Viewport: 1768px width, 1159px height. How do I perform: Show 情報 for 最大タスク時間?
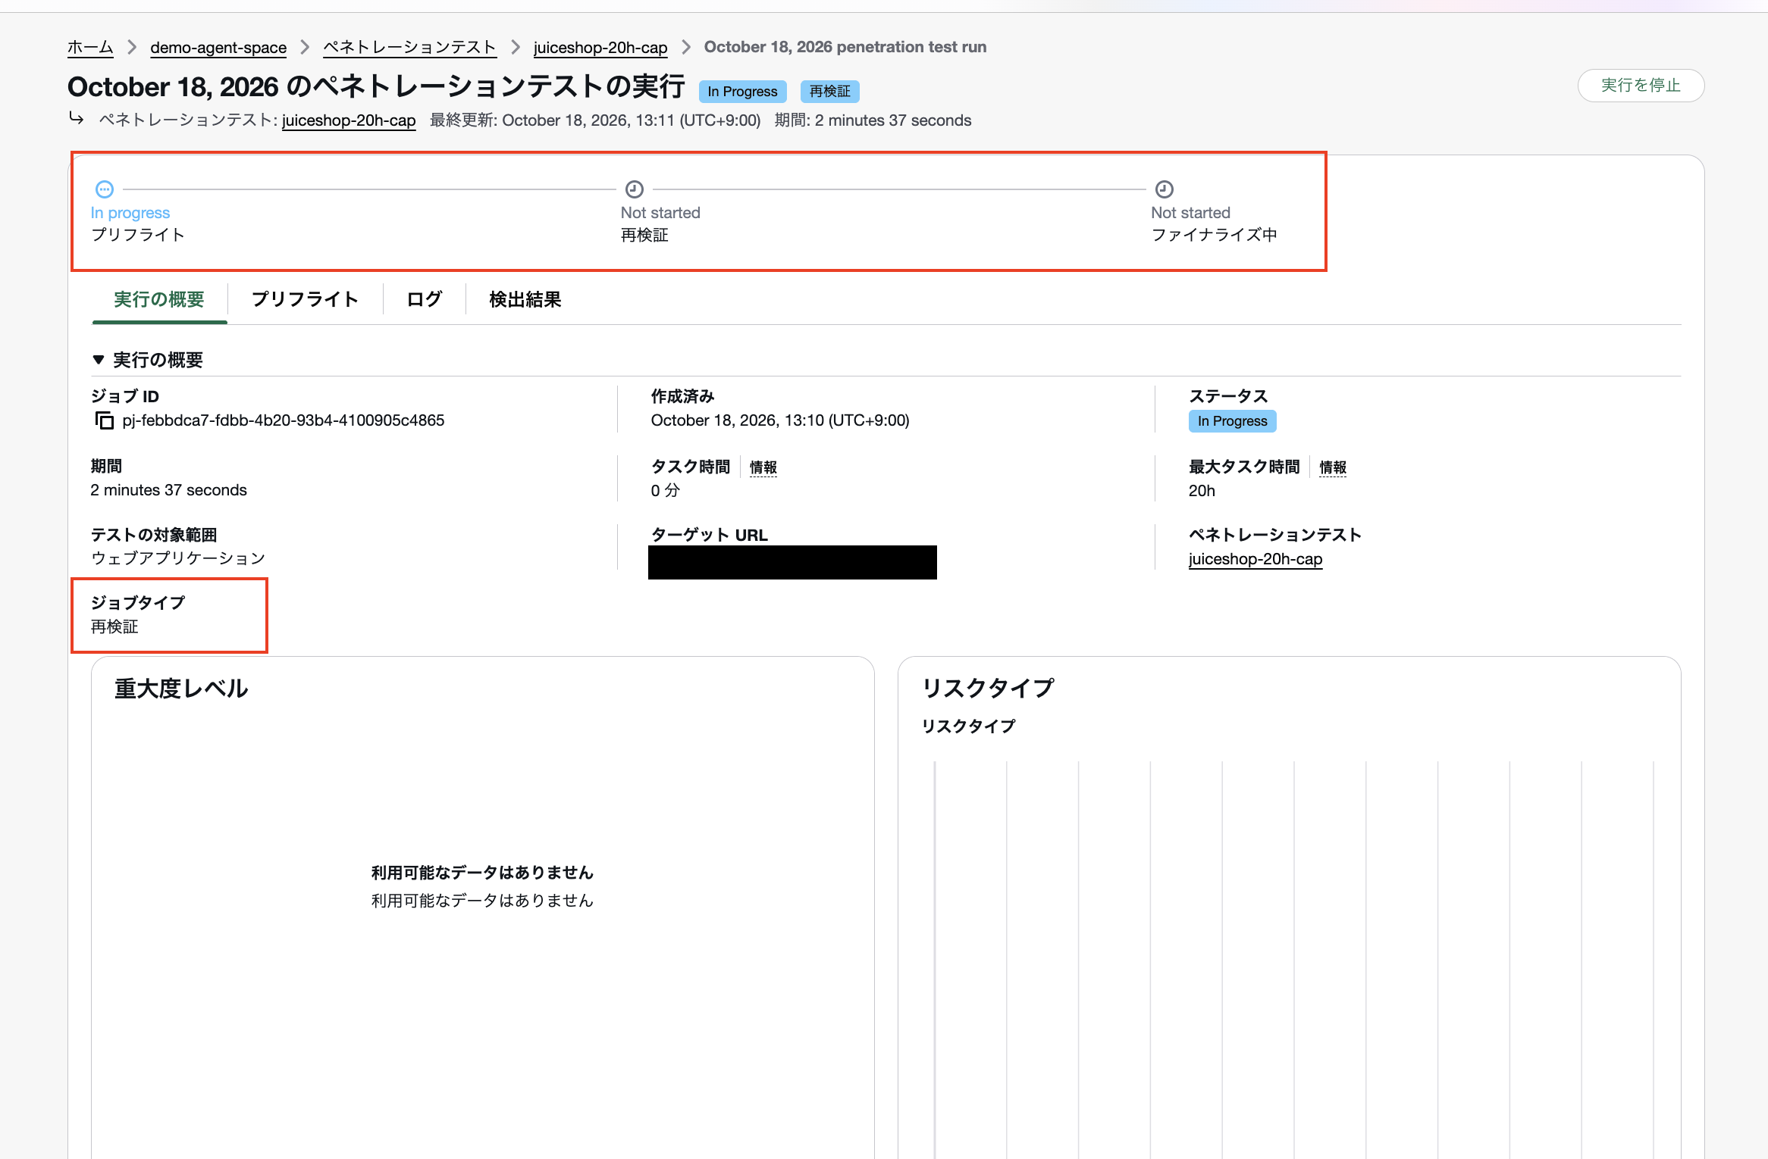(1333, 467)
